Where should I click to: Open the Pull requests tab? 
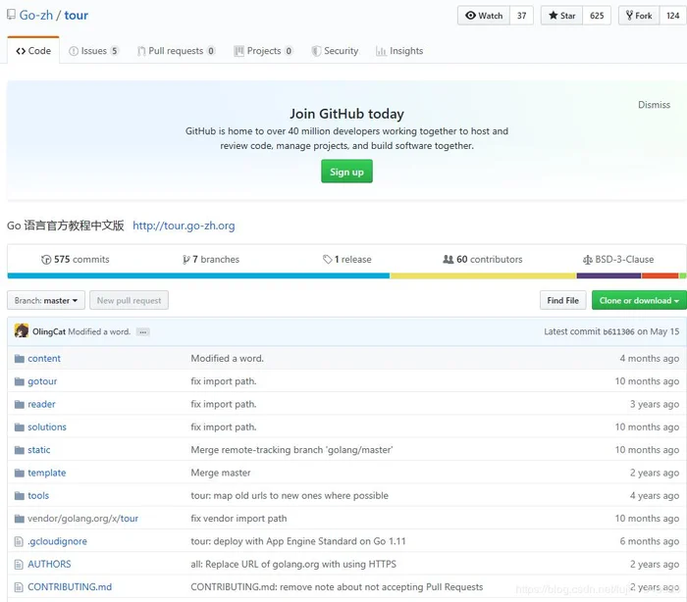click(x=176, y=51)
